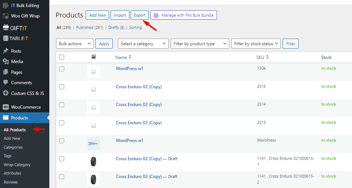This screenshot has width=352, height=188.
Task: Click the GIFTiT gift box icon
Action: (6, 27)
